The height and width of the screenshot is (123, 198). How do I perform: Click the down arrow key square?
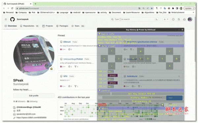tap(112, 66)
